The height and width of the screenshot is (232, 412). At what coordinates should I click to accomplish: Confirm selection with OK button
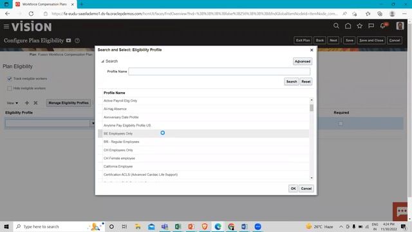coord(294,189)
